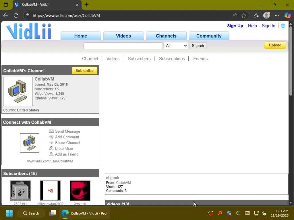
Task: Go back using browser back arrow
Action: [x=6, y=15]
